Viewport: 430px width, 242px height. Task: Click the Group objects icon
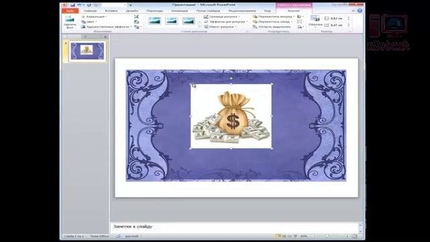coord(300,22)
